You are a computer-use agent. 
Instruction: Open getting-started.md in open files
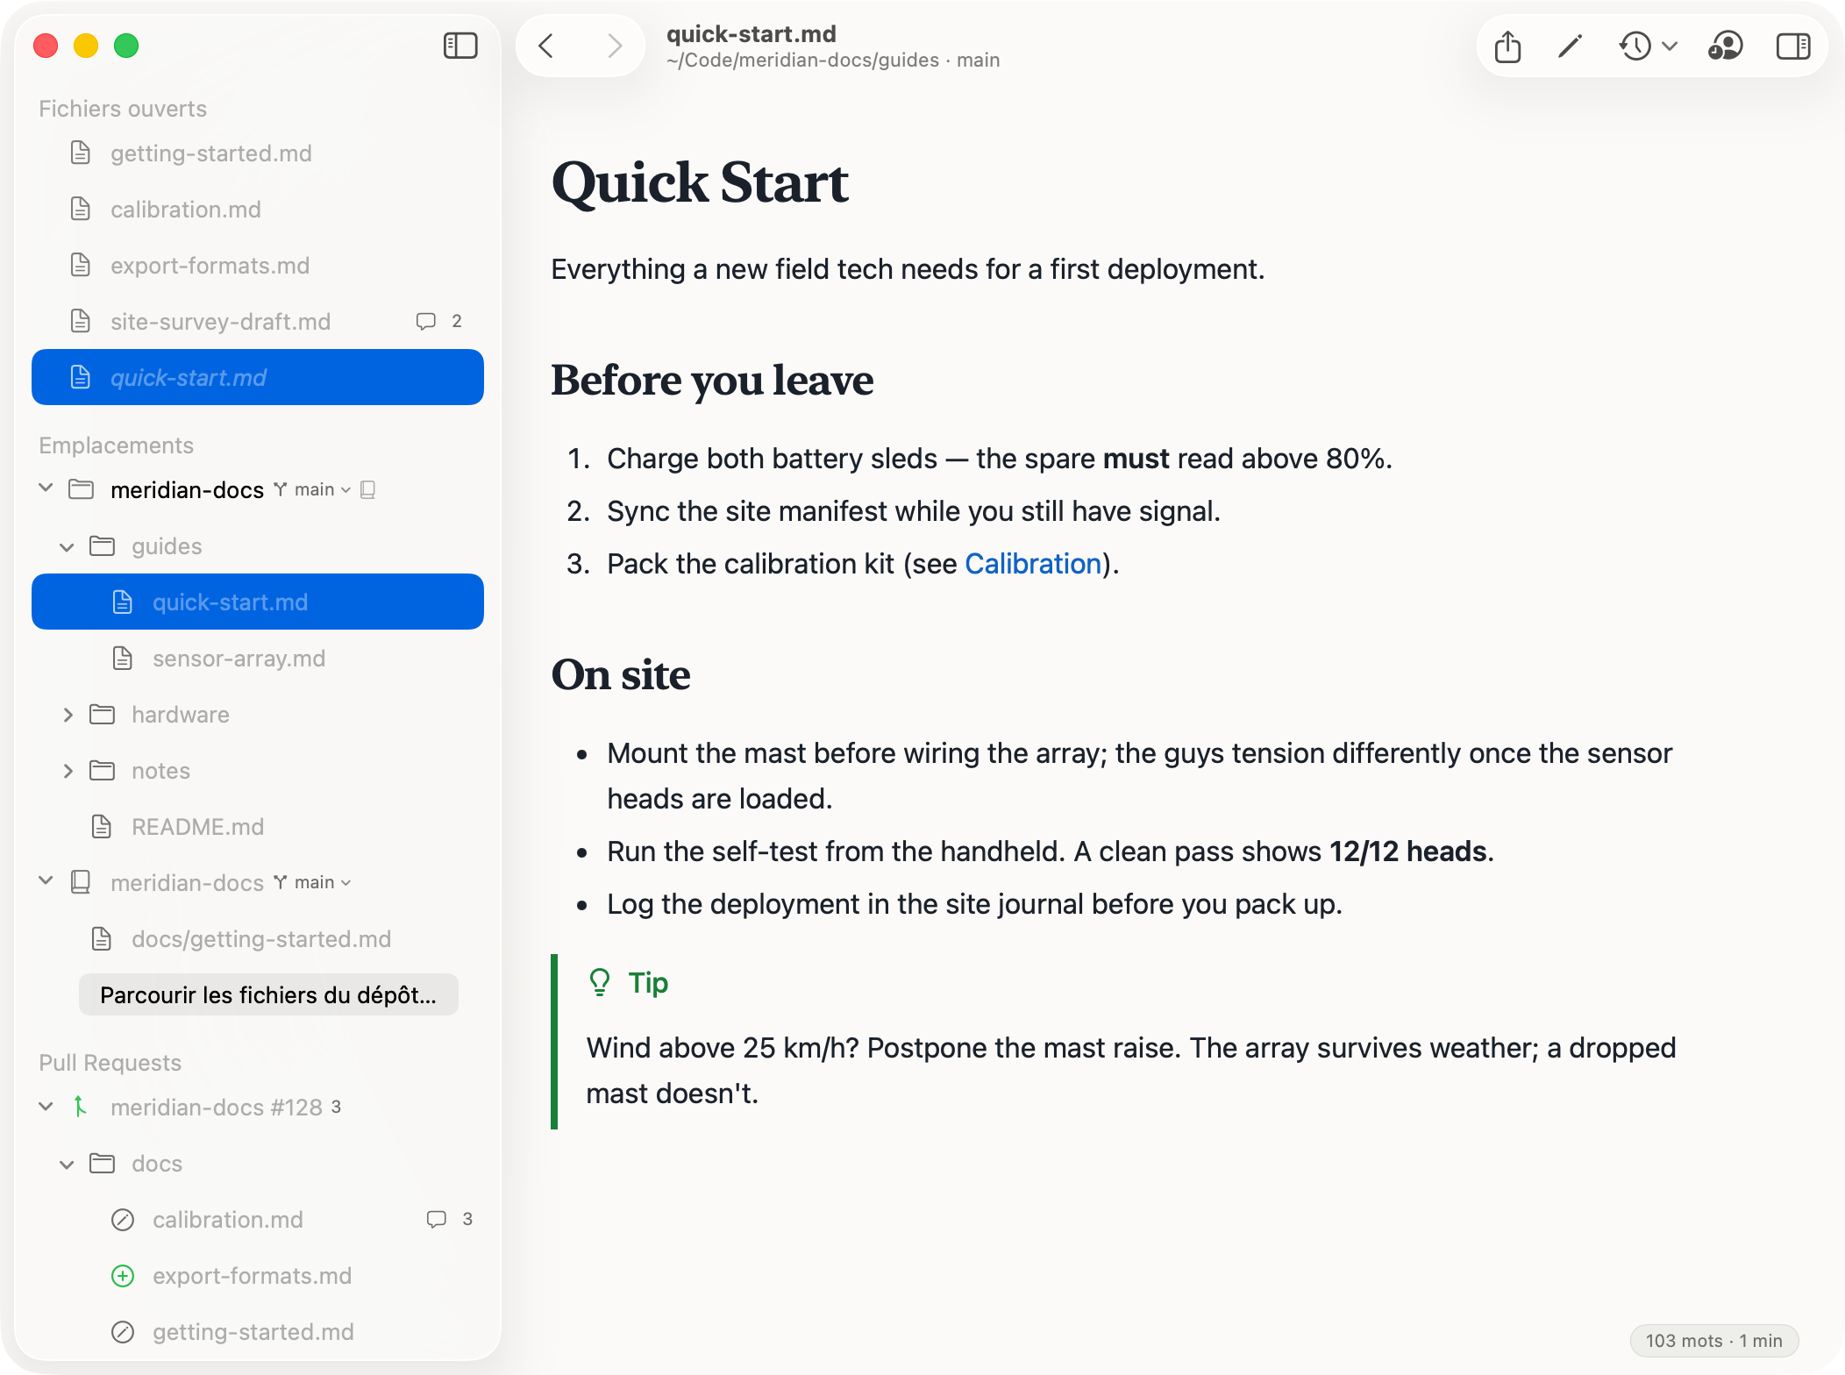(x=258, y=153)
